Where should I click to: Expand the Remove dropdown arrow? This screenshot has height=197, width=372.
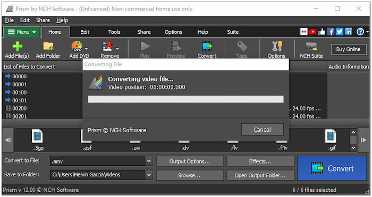coord(117,48)
